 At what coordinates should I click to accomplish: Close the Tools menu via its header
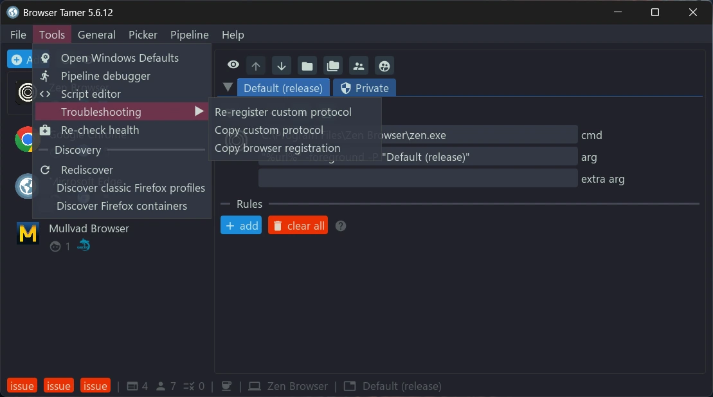[x=52, y=35]
